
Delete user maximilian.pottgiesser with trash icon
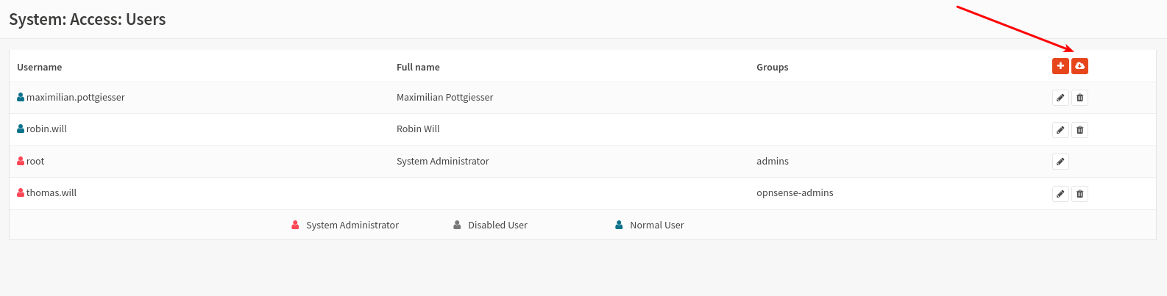[x=1079, y=98]
